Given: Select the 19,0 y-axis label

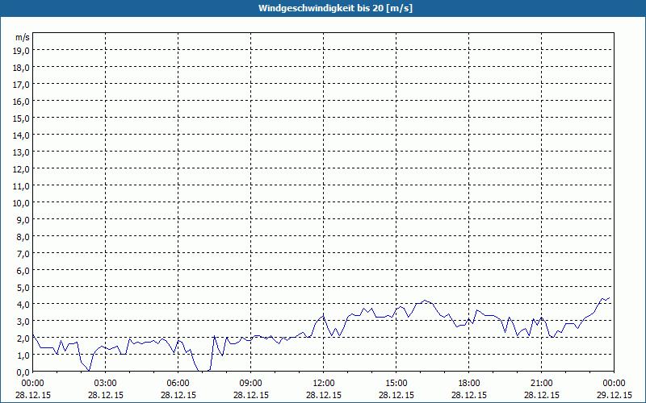Looking at the screenshot, I should tap(23, 51).
